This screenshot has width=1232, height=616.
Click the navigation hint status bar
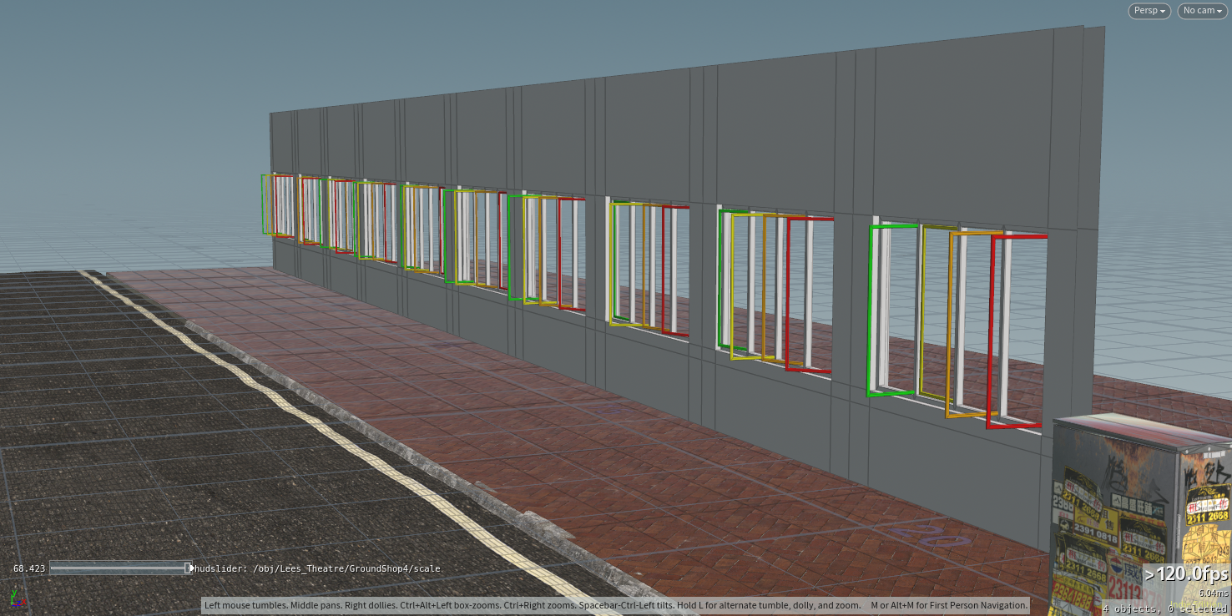coord(616,605)
